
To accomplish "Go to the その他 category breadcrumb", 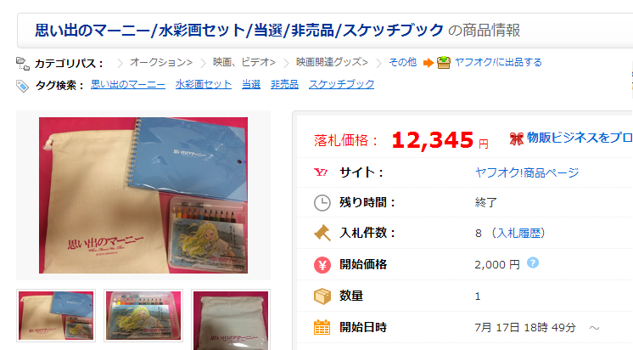I will point(402,62).
